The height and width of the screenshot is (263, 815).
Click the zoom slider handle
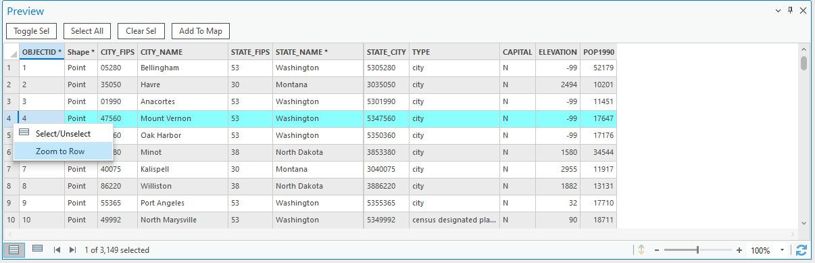point(697,250)
